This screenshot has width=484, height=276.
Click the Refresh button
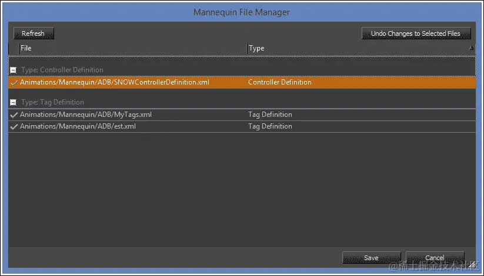coord(34,33)
